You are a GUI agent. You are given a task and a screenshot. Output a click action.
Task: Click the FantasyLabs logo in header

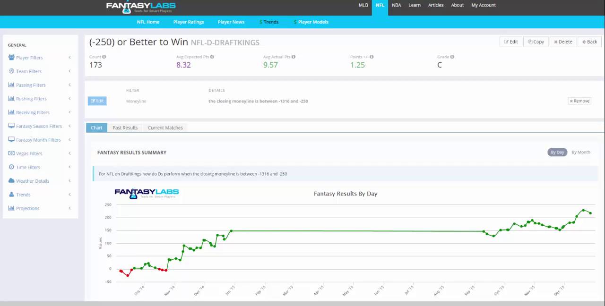[141, 7]
